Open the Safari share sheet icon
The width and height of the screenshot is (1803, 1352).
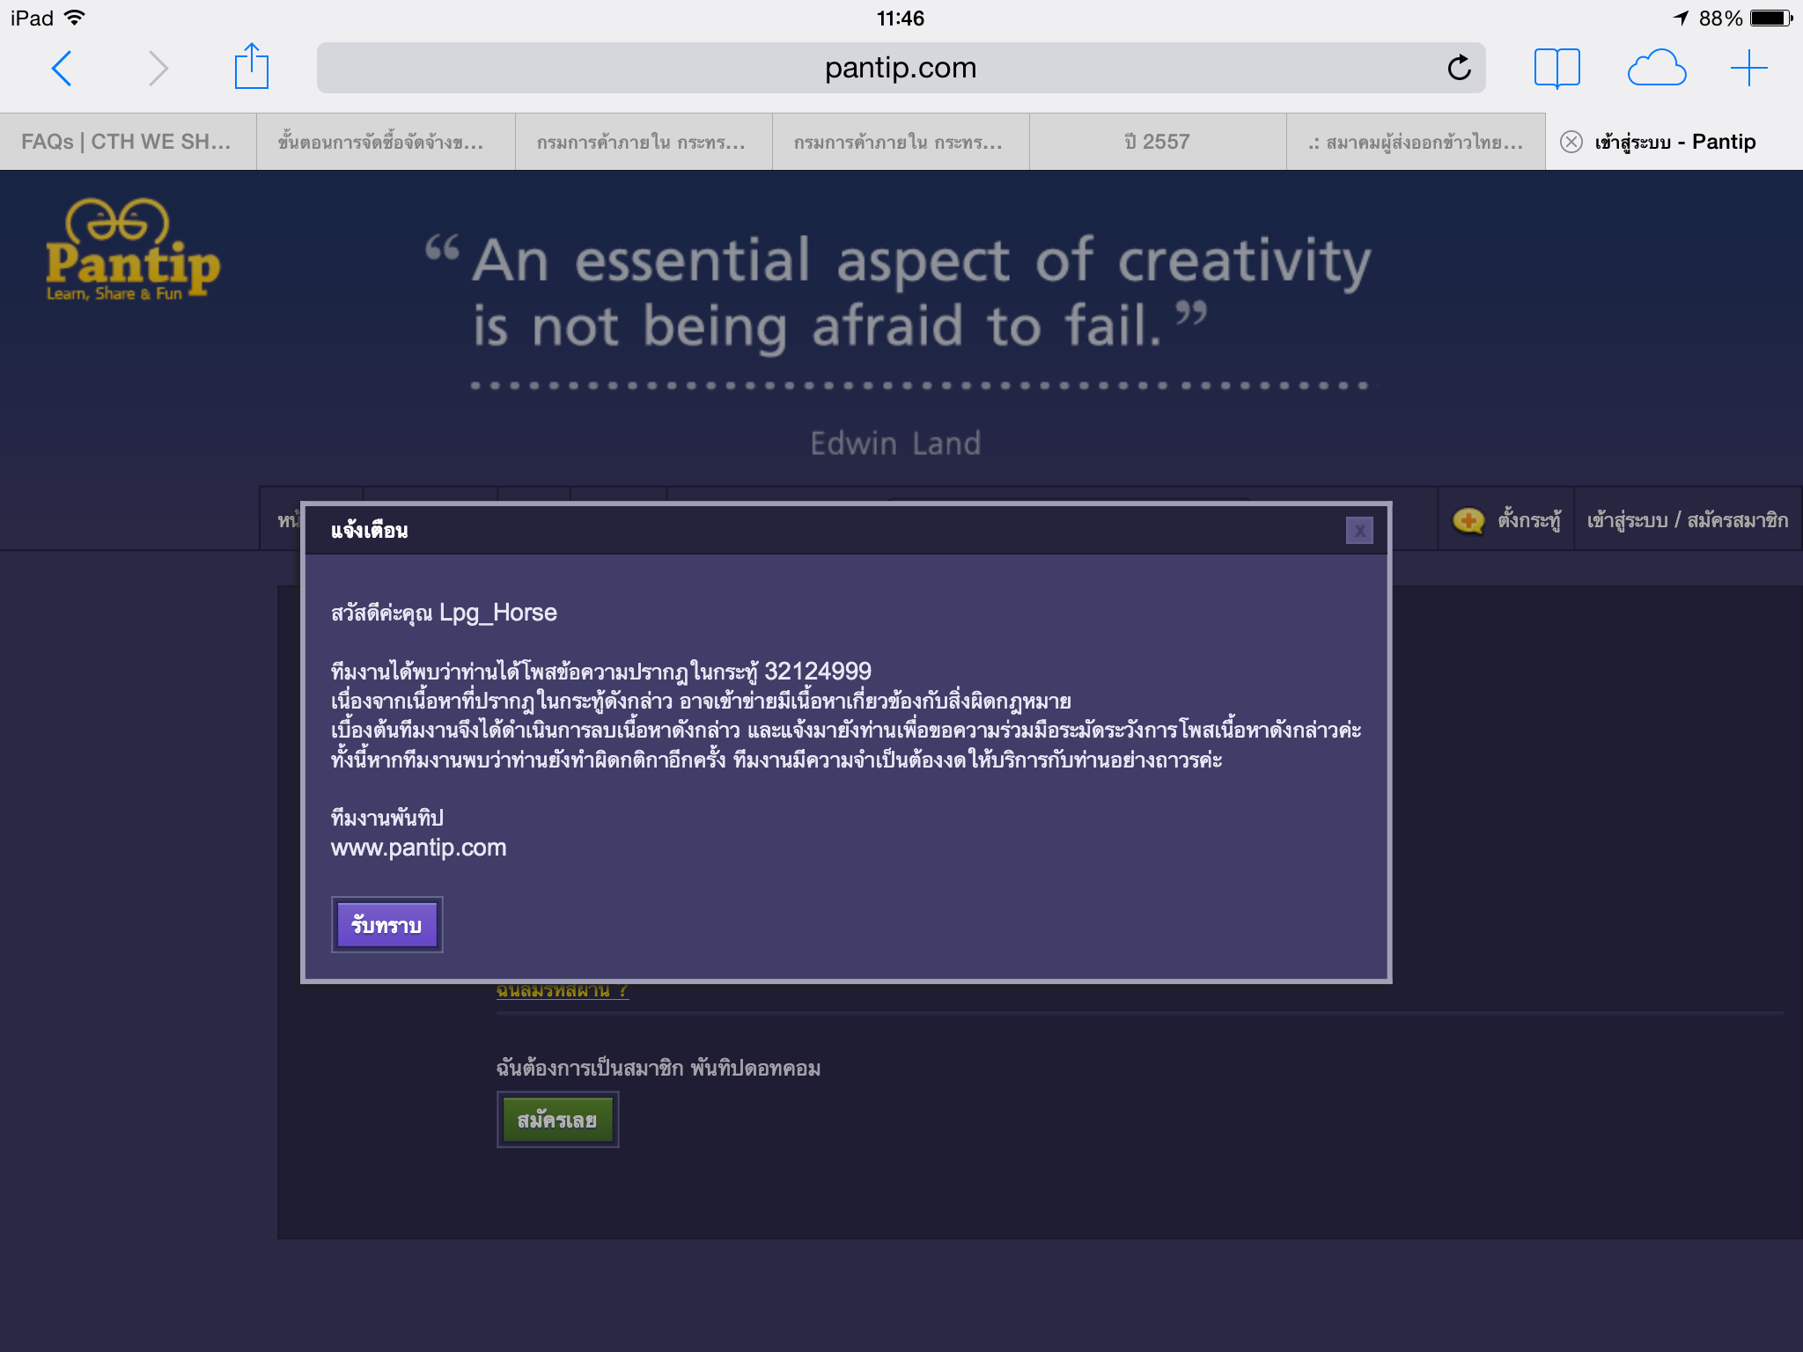pos(251,66)
